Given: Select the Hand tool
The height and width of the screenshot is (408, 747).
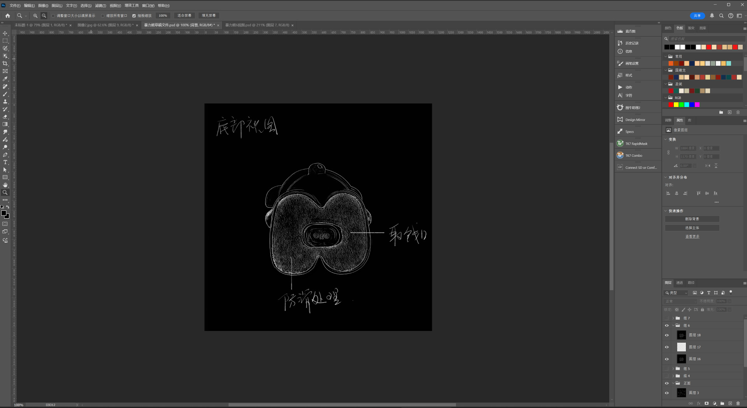Looking at the screenshot, I should tap(5, 185).
